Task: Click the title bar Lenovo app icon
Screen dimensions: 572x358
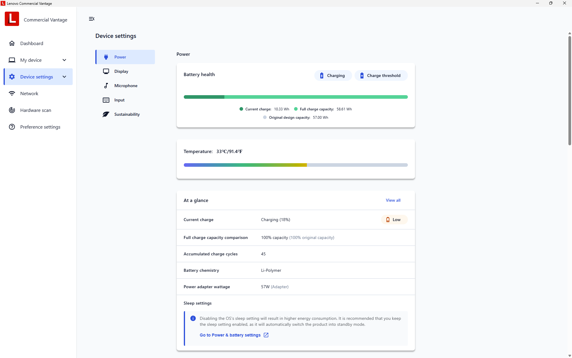Action: pos(3,3)
